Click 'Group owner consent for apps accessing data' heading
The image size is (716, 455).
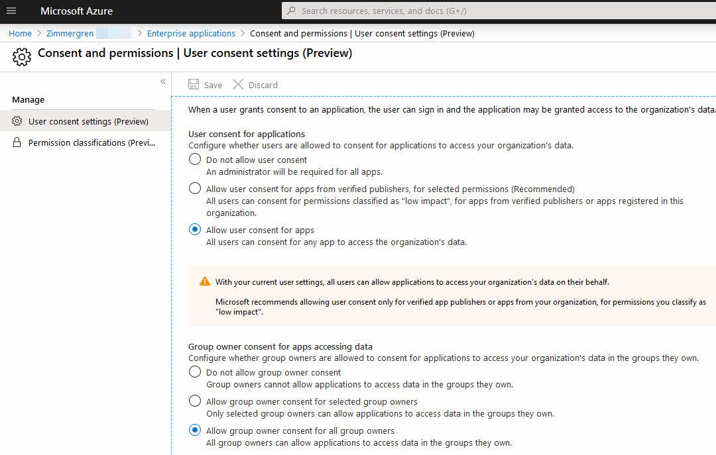click(x=280, y=346)
